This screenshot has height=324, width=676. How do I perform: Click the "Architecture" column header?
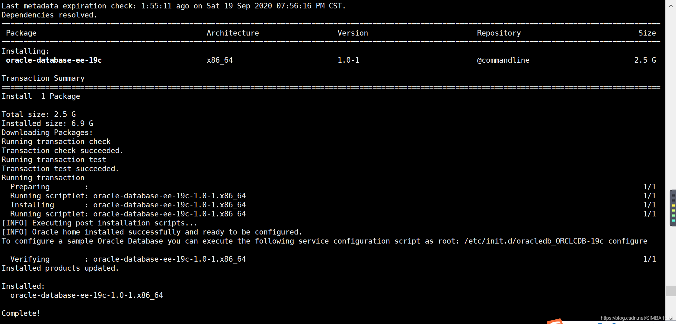233,33
